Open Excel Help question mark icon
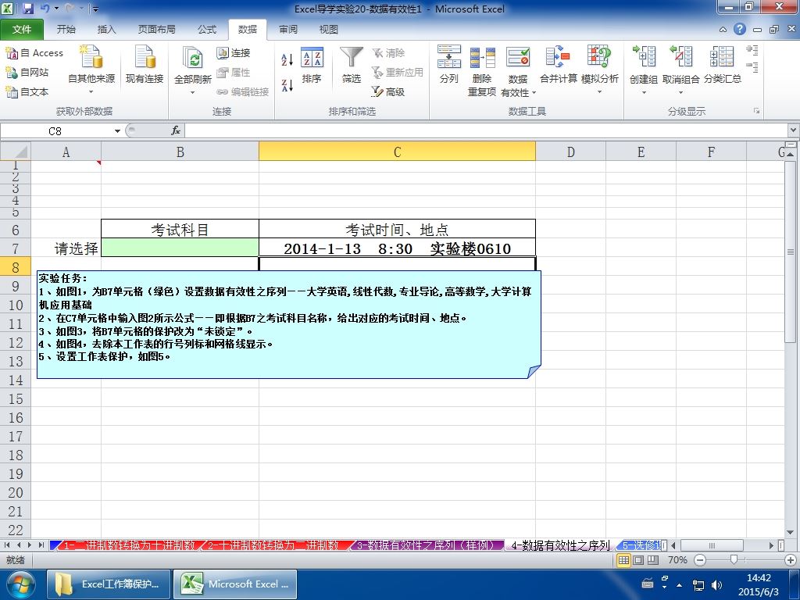Screen dimensions: 800x600 pos(740,29)
